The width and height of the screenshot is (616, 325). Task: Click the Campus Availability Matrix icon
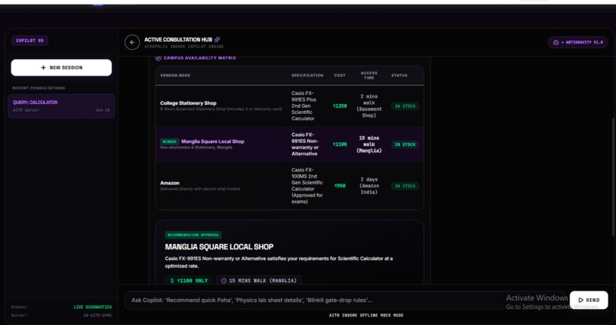(158, 58)
